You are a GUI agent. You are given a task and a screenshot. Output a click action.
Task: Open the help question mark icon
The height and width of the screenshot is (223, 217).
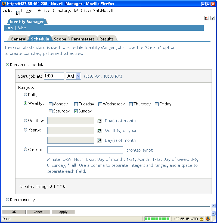[x=213, y=18]
